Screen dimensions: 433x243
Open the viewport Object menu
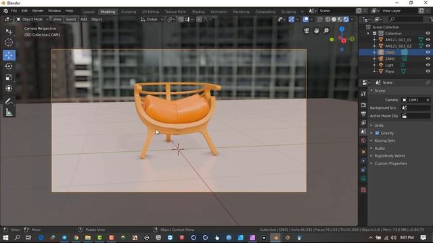click(x=96, y=20)
